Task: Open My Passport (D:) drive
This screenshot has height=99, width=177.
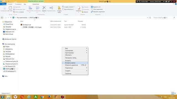Action: click(x=10, y=66)
